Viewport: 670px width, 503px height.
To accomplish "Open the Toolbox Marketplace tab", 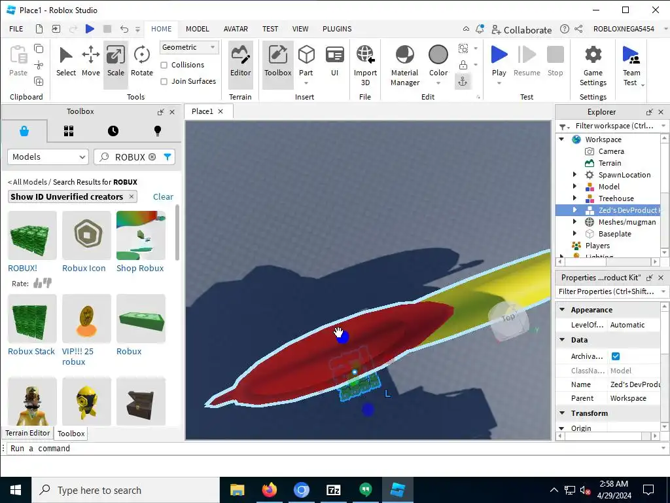I will tap(24, 131).
